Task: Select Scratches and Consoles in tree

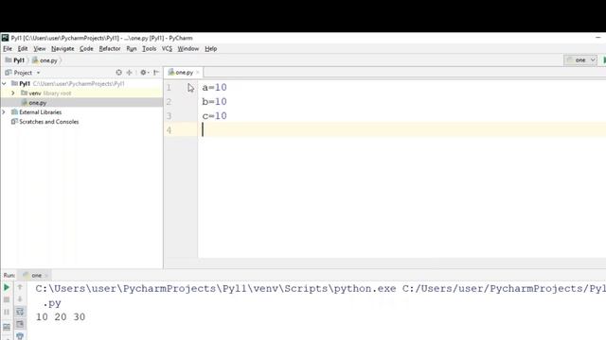Action: pyautogui.click(x=48, y=122)
